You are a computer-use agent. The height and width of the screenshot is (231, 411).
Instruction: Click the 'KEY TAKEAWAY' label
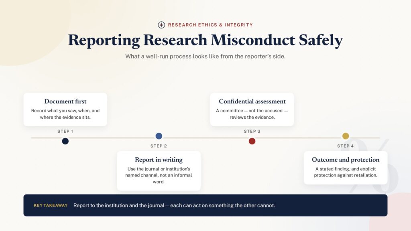click(x=51, y=205)
